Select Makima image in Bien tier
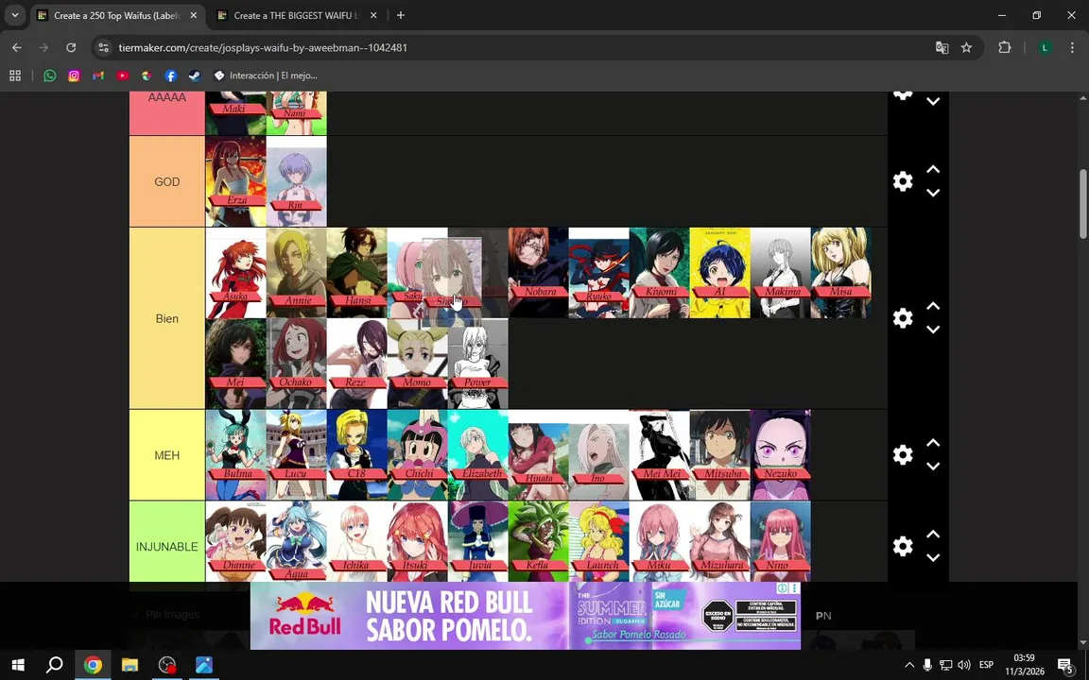 [x=780, y=273]
